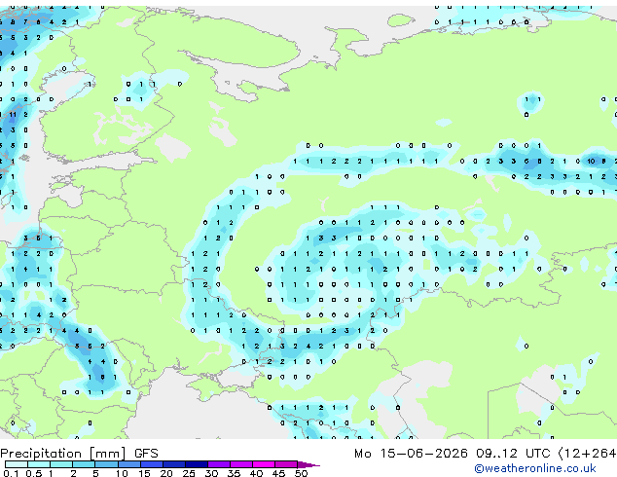
Task: Click the '40' legend scale label
Action: coord(256,473)
